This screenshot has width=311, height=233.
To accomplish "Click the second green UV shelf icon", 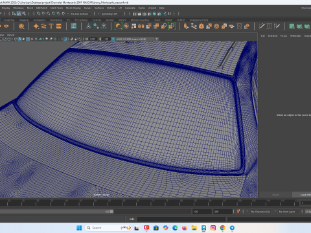I will click(299, 27).
